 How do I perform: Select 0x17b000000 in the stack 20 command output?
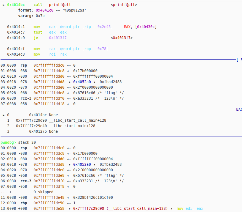point(85,154)
